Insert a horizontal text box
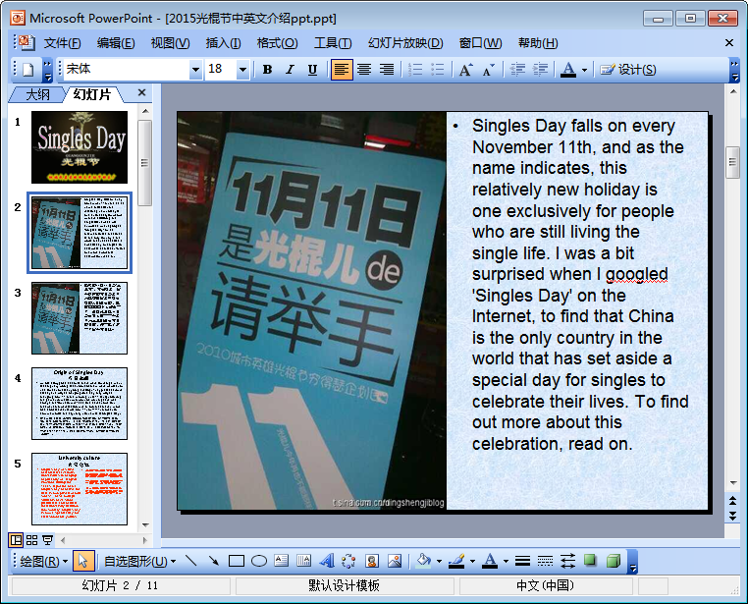748x604 pixels. (x=282, y=561)
